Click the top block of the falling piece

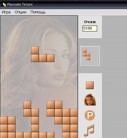click(35, 50)
